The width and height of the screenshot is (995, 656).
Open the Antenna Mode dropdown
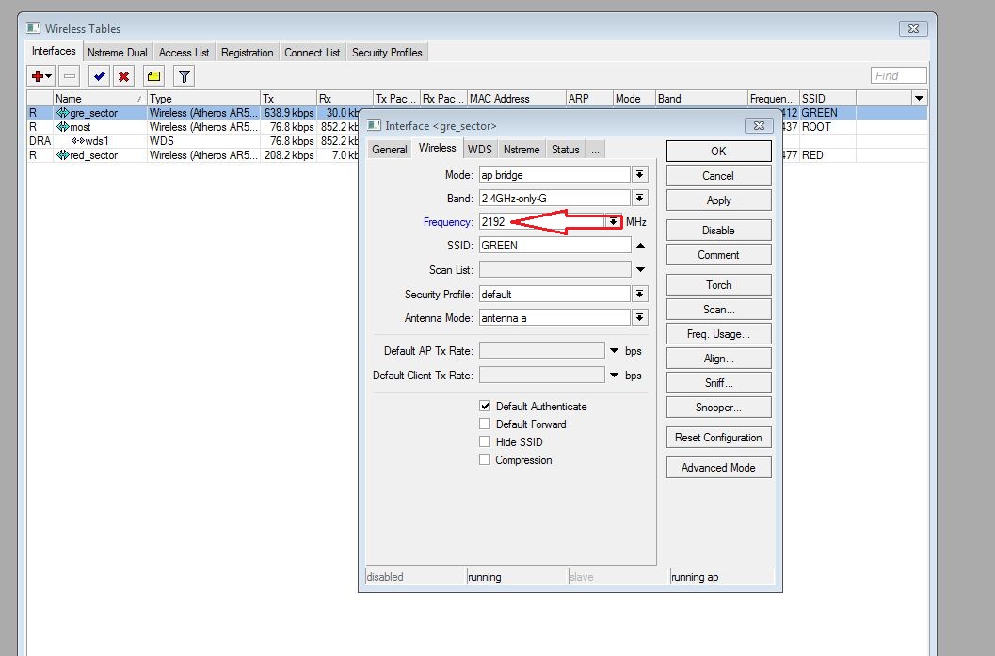tap(640, 318)
